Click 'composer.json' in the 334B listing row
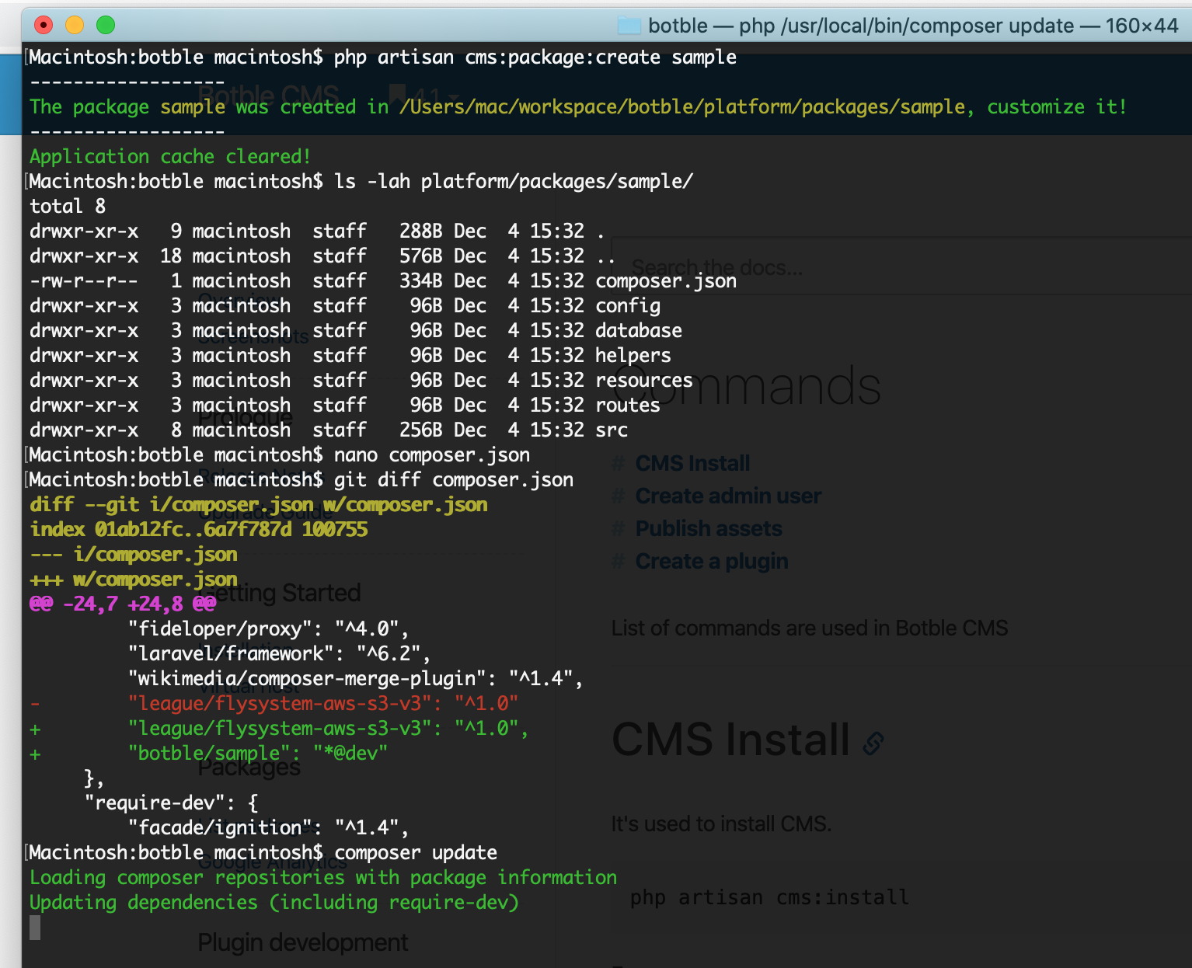The height and width of the screenshot is (968, 1192). (666, 281)
